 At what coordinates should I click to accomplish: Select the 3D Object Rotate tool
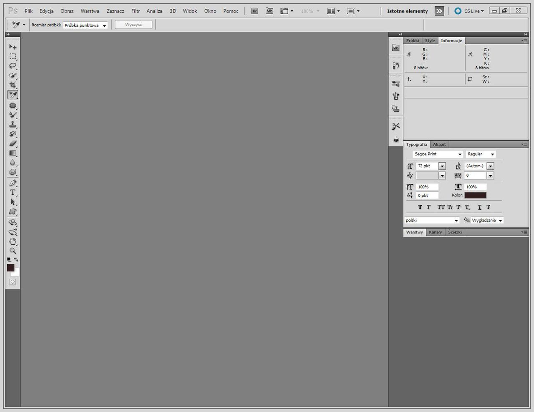13,222
